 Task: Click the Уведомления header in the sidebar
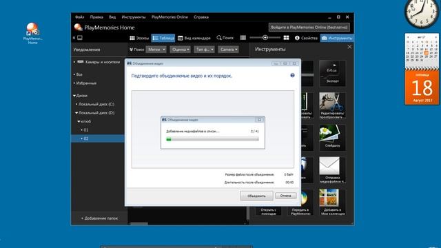tap(87, 50)
